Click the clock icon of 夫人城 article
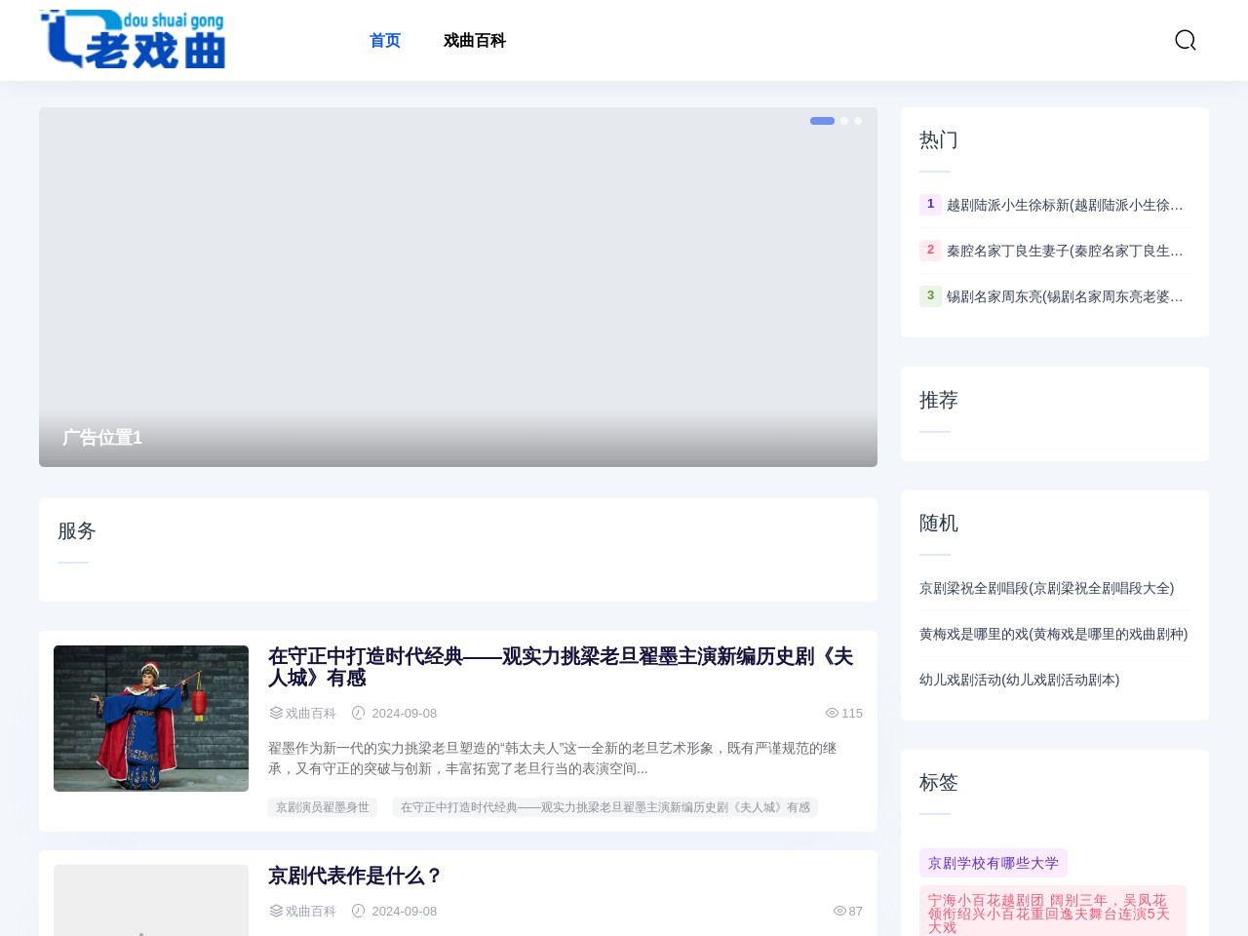1248x936 pixels. 358,713
